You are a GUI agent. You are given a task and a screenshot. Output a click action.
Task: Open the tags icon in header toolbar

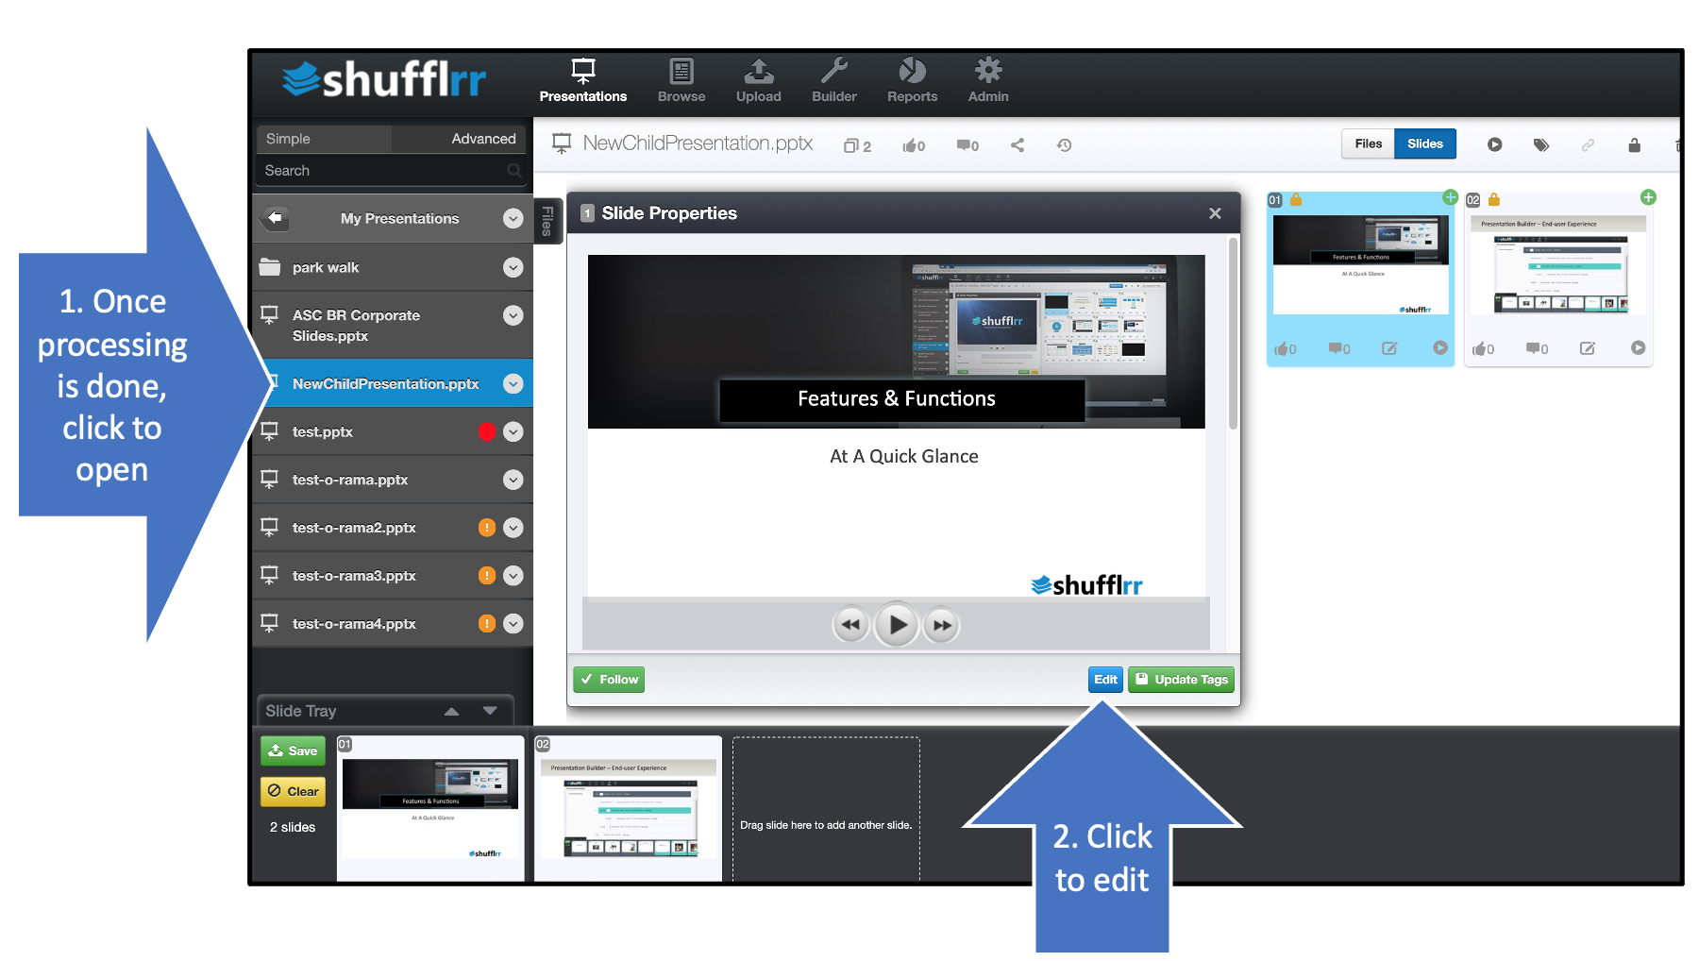1541,144
